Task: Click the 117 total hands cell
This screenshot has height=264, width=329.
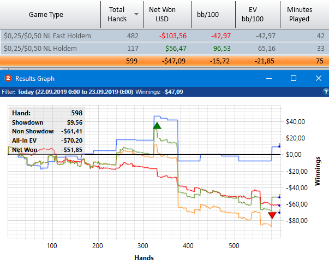Action: click(133, 49)
